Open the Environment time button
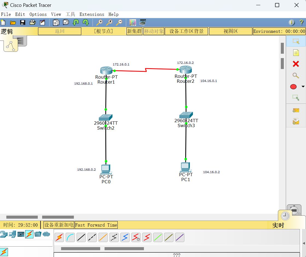The width and height of the screenshot is (306, 257). pyautogui.click(x=279, y=31)
